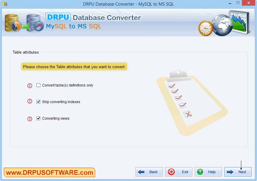This screenshot has height=181, width=257.
Task: Click the Exit button
Action: pos(179,172)
